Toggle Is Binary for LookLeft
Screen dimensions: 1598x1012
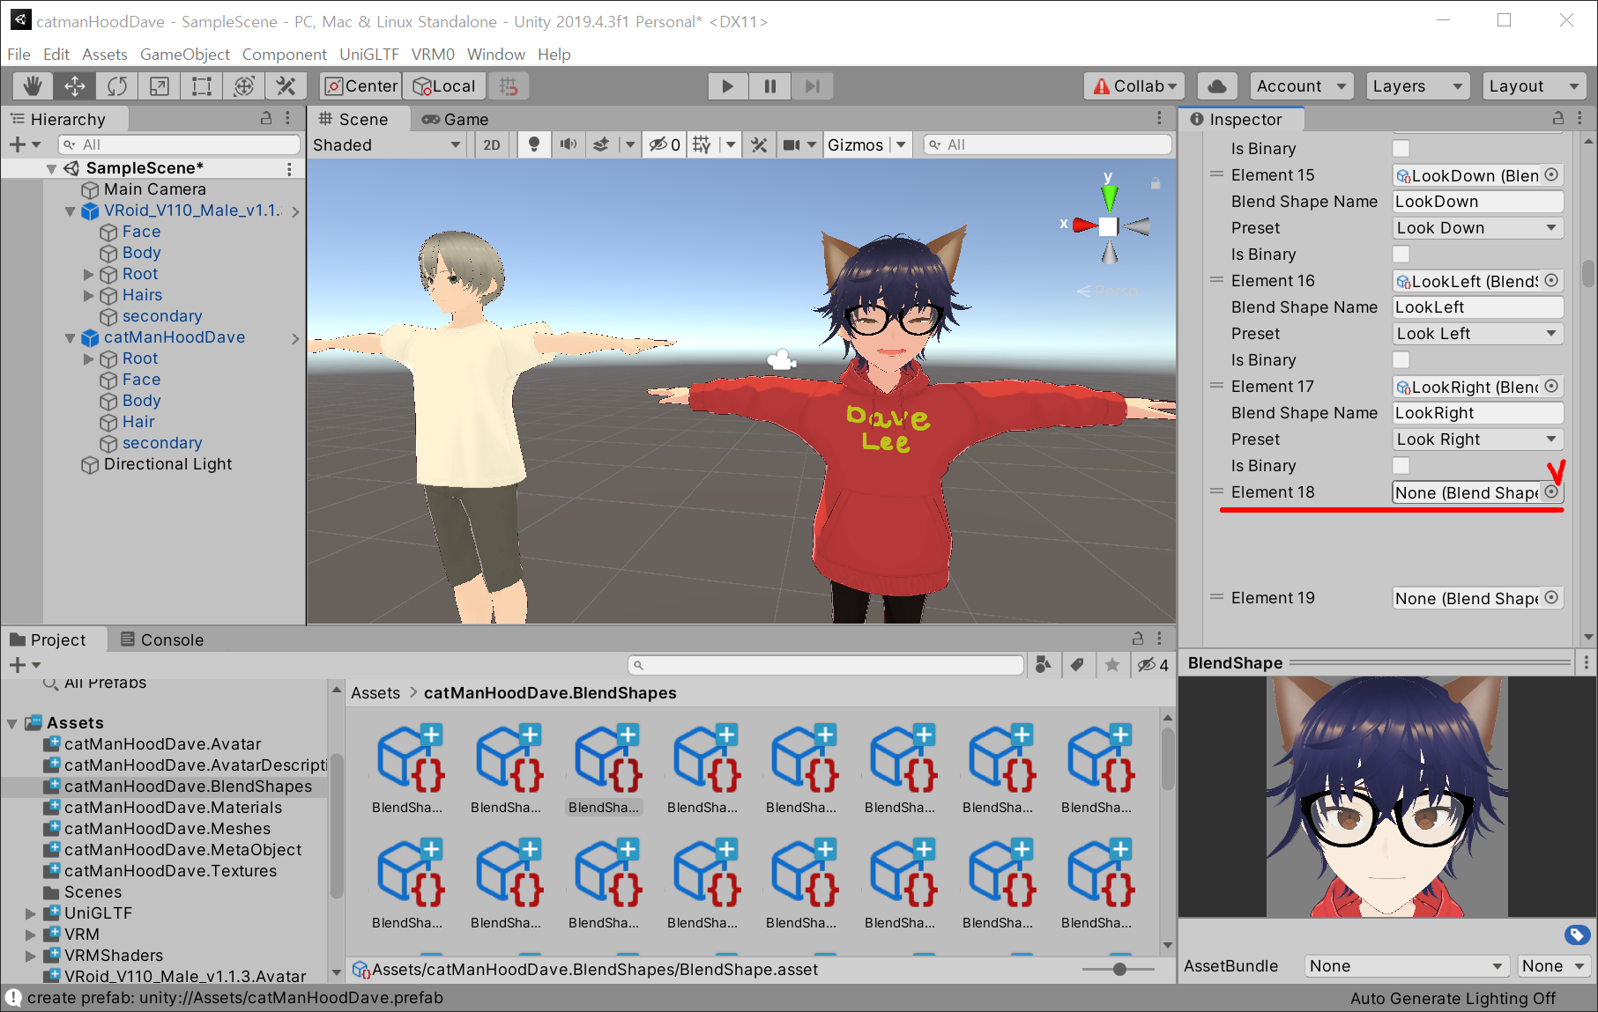1401,360
